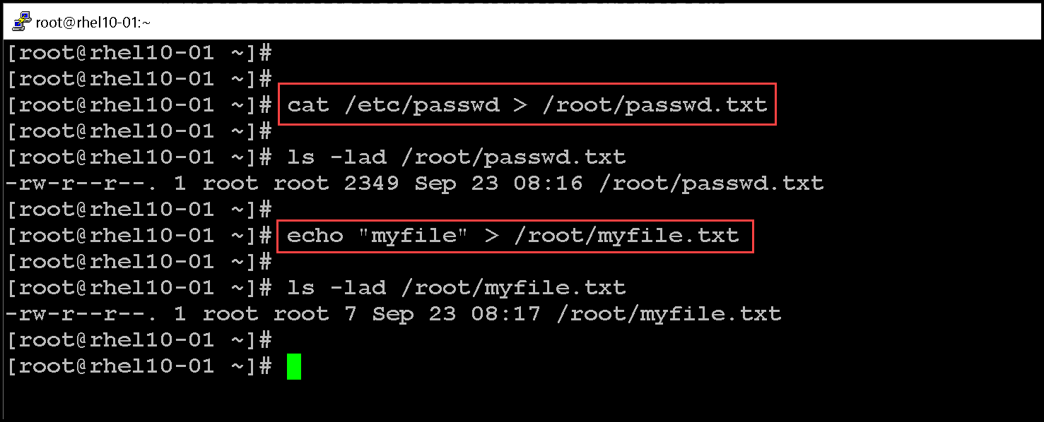This screenshot has width=1044, height=422.
Task: Click the ls -lad /root/passwd.txt command
Action: [456, 157]
